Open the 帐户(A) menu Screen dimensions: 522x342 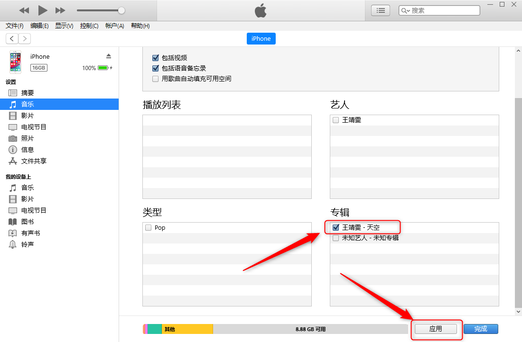[114, 26]
